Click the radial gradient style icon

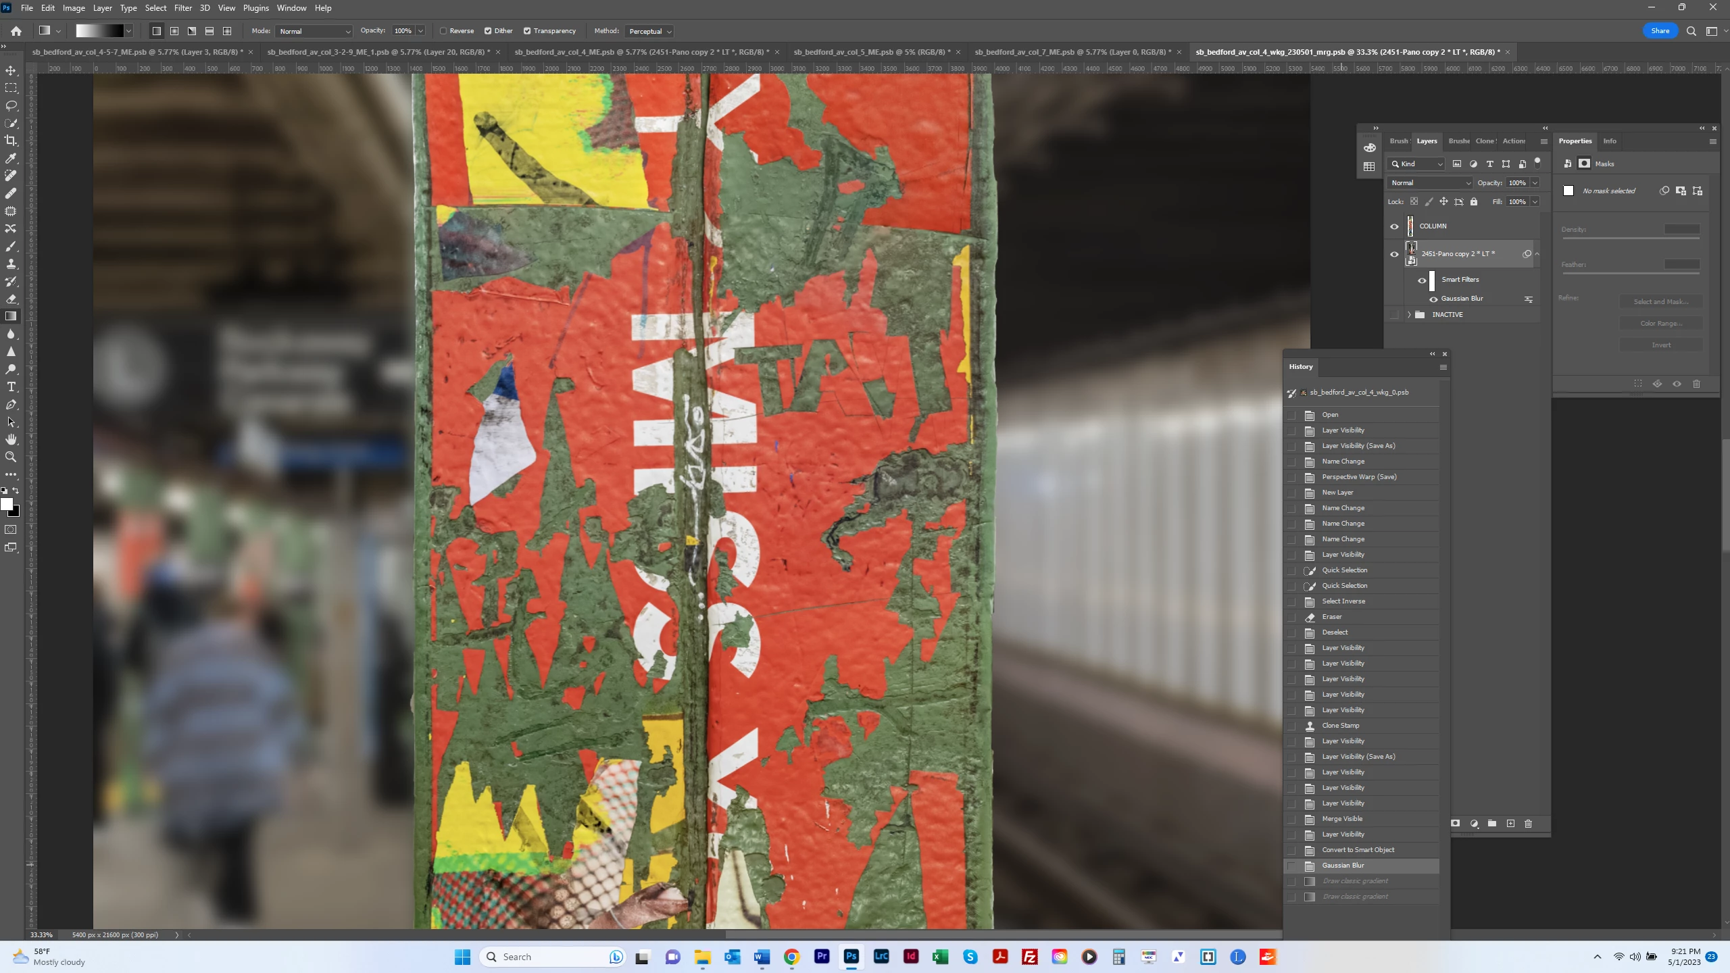[x=174, y=31]
